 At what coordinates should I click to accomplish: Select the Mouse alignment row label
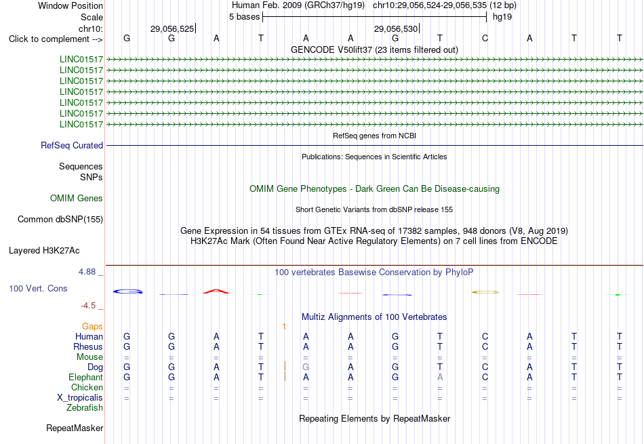89,357
